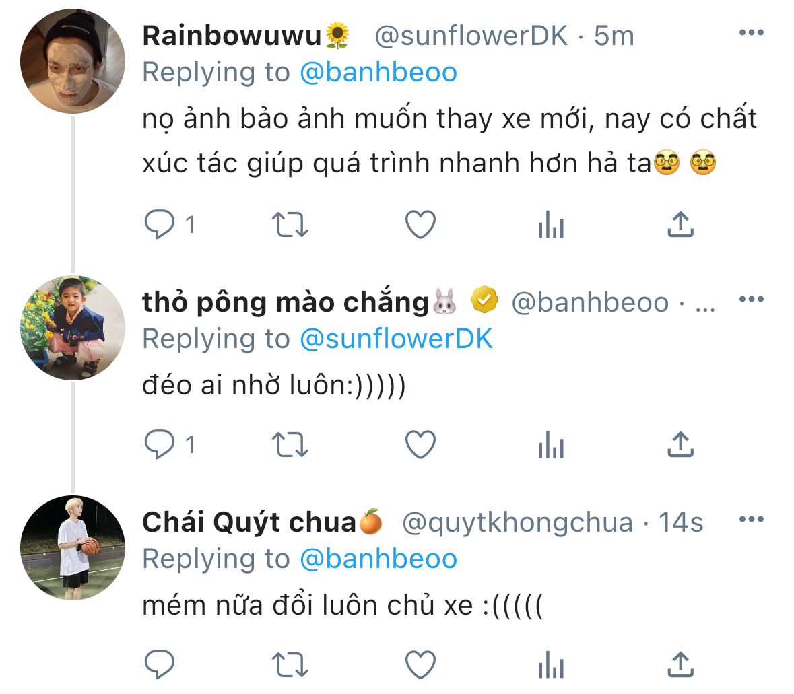Open the @sunflowerDK mention link
Viewport: 794px width, 694px height.
tap(396, 339)
